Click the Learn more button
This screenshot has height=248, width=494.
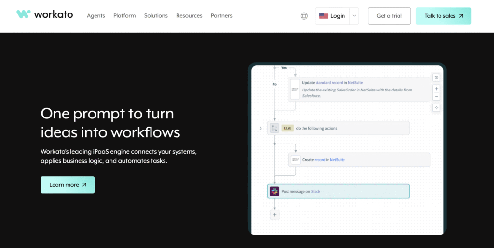pos(68,185)
